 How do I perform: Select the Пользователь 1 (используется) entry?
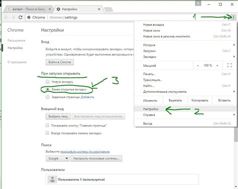123,179
